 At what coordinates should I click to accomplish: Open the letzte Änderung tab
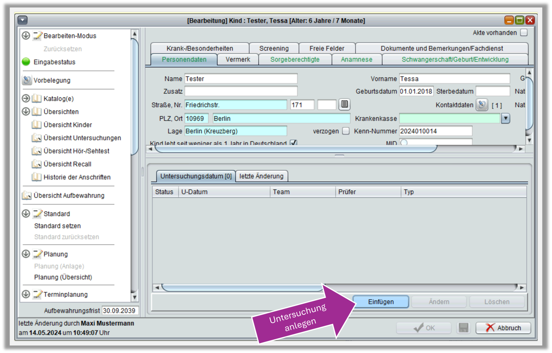261,176
